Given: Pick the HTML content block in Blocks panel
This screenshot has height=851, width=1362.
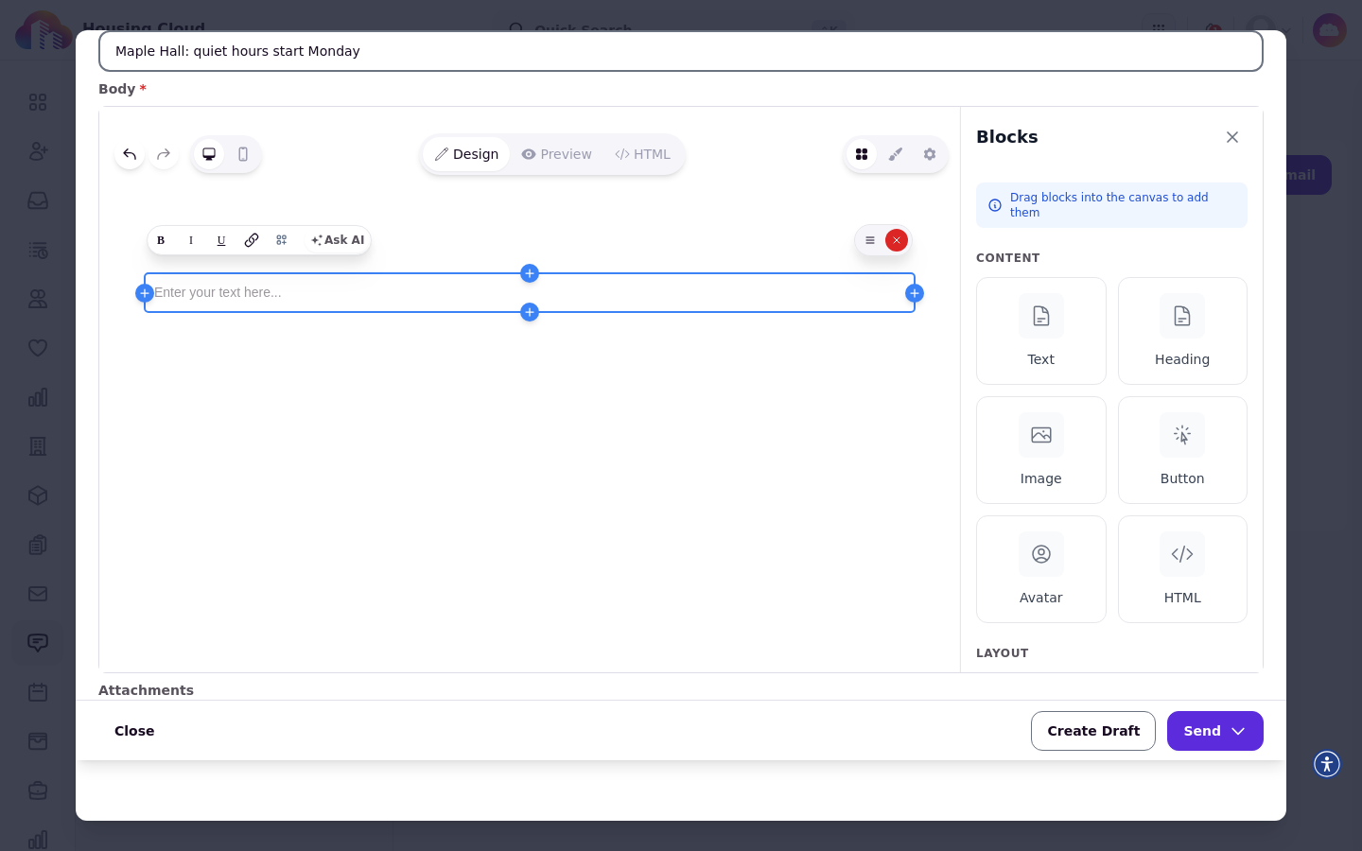Looking at the screenshot, I should tap(1182, 569).
